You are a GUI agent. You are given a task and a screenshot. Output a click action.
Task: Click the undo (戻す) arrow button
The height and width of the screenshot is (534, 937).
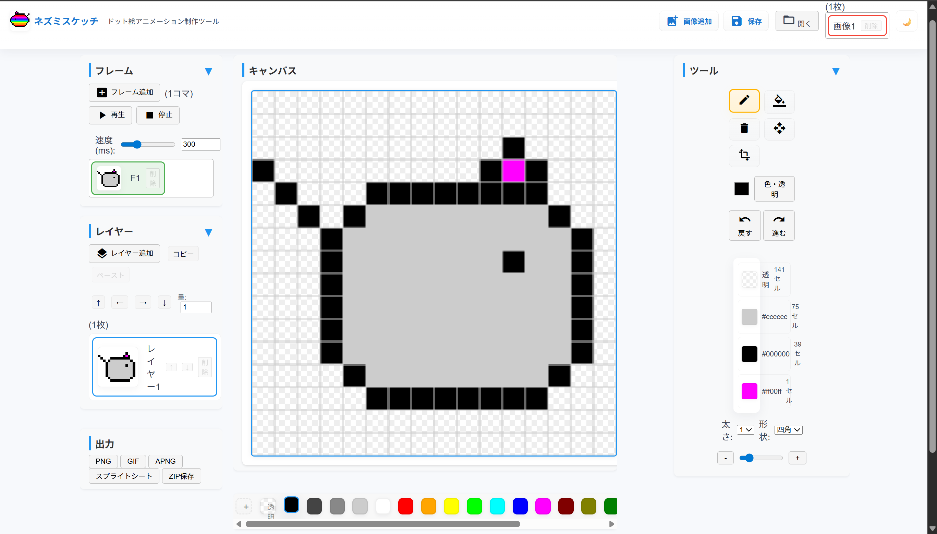tap(744, 225)
